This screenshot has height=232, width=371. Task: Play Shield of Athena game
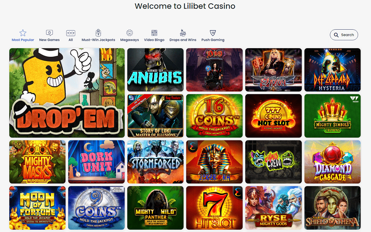click(332, 208)
